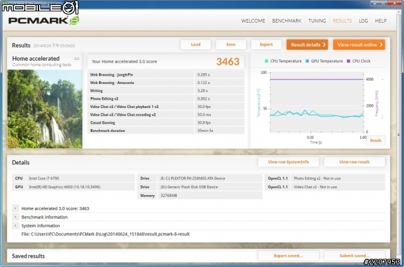Viewport: 404px width, 267px height.
Task: Click the 30.8 fps Casual Gaming value
Action: point(204,122)
